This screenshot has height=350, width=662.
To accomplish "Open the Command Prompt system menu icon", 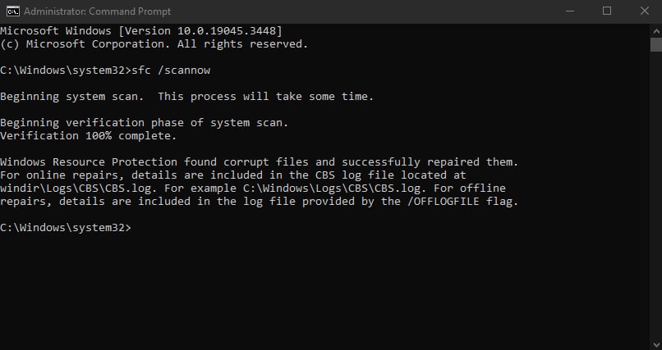I will pos(12,11).
